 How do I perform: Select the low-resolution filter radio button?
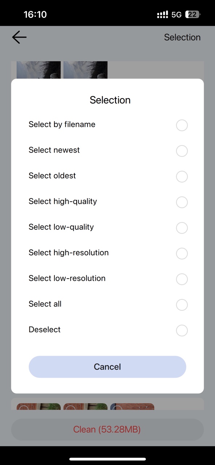click(182, 279)
